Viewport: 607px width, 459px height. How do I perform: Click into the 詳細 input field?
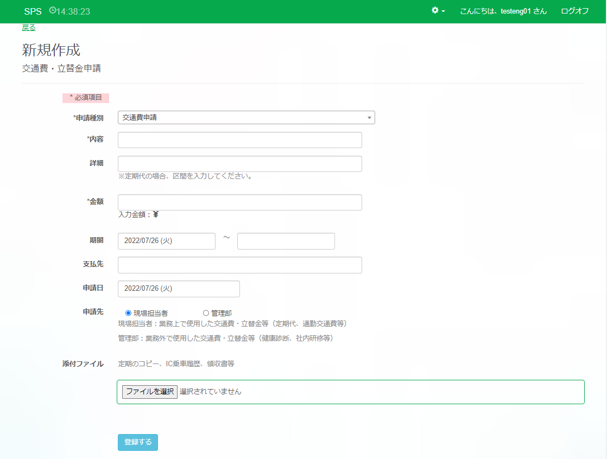tap(239, 164)
